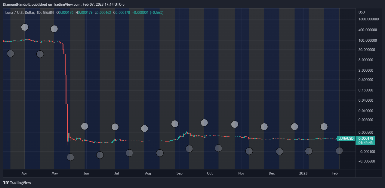The height and width of the screenshot is (188, 385).
Task: Click the close value C0.000178
Action: click(x=122, y=13)
